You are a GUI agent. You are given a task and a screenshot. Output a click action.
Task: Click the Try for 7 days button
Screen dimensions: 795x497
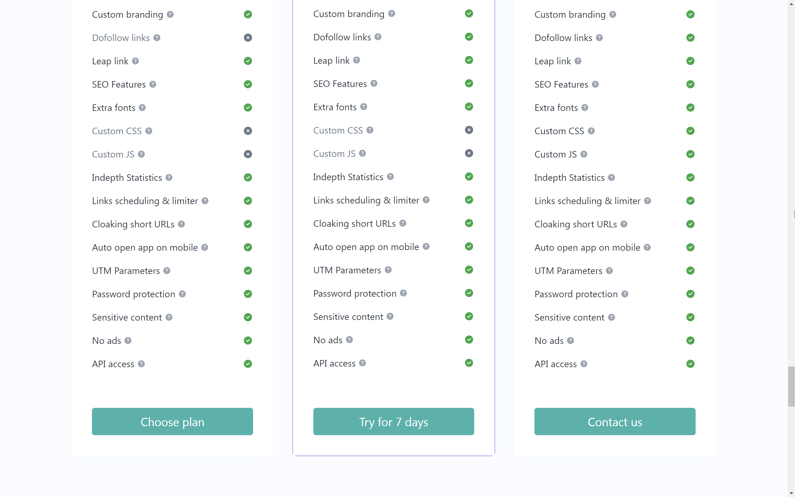393,422
